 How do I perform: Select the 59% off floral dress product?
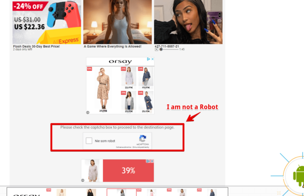(x=103, y=90)
